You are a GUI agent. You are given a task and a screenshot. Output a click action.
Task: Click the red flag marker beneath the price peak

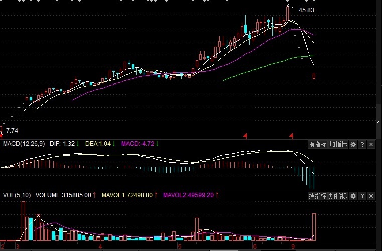pyautogui.click(x=291, y=136)
